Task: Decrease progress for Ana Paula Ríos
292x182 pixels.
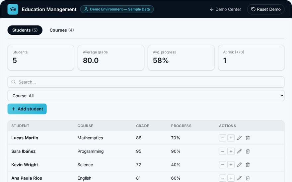Action: [223, 178]
